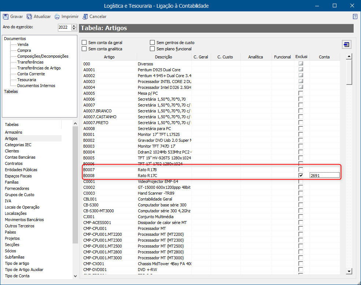
Task: Decrease the exercise year with down arrow
Action: (x=74, y=29)
